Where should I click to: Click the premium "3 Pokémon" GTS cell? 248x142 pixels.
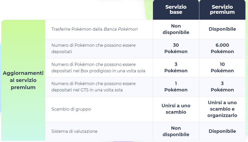(222, 87)
